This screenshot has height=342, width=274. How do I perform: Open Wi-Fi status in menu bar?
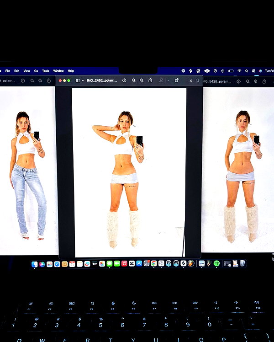239,71
